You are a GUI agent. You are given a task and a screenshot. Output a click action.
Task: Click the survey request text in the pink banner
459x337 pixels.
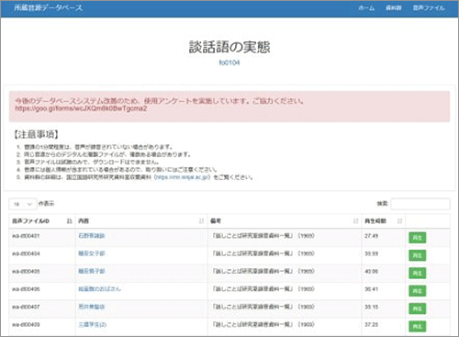[159, 101]
